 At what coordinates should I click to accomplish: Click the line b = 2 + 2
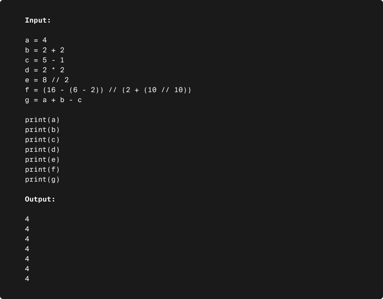(x=45, y=50)
